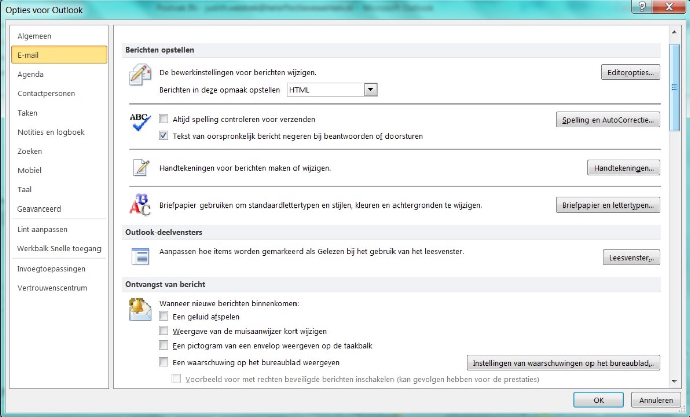Open Invoegtoepassingen category
The width and height of the screenshot is (690, 417).
(x=59, y=269)
